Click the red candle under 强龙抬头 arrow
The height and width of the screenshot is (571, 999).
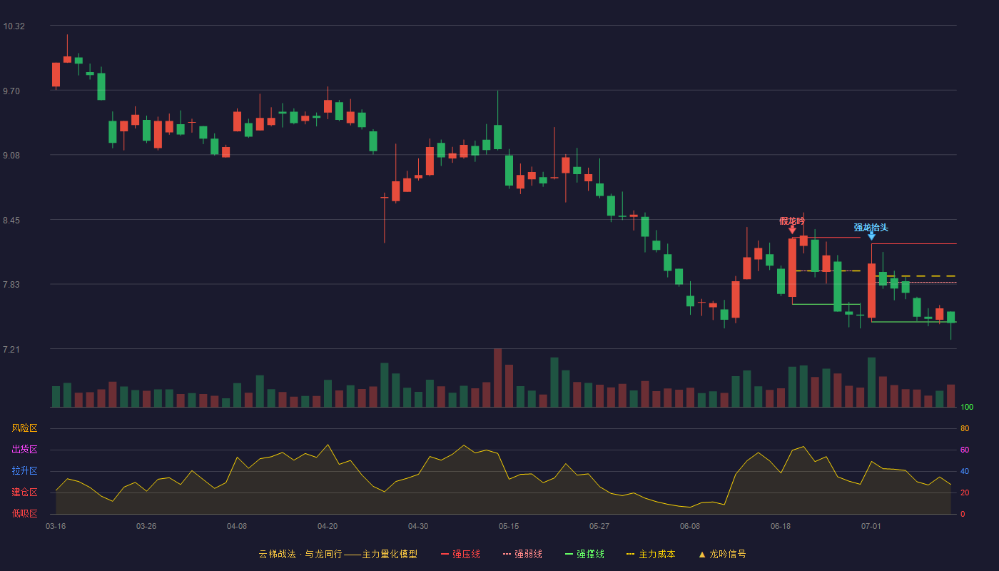tap(871, 290)
